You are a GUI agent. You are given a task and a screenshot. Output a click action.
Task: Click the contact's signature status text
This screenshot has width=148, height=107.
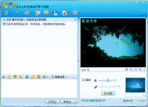(x=33, y=7)
